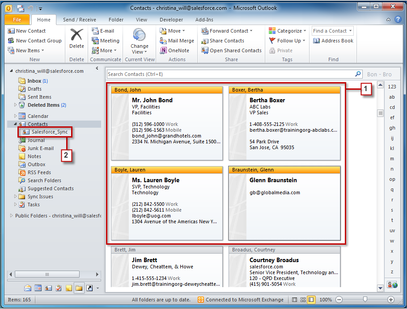Viewport: 407px width, 309px height.
Task: Switch to the Send / Receive tab
Action: (80, 20)
